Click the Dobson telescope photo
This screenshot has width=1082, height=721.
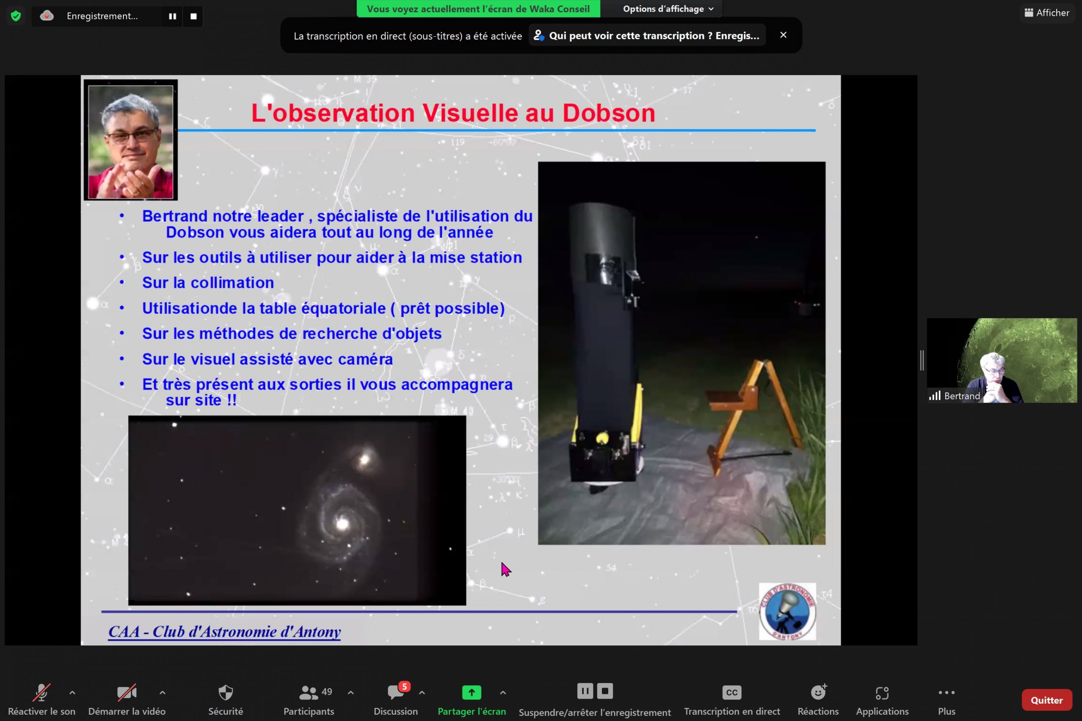pyautogui.click(x=681, y=353)
